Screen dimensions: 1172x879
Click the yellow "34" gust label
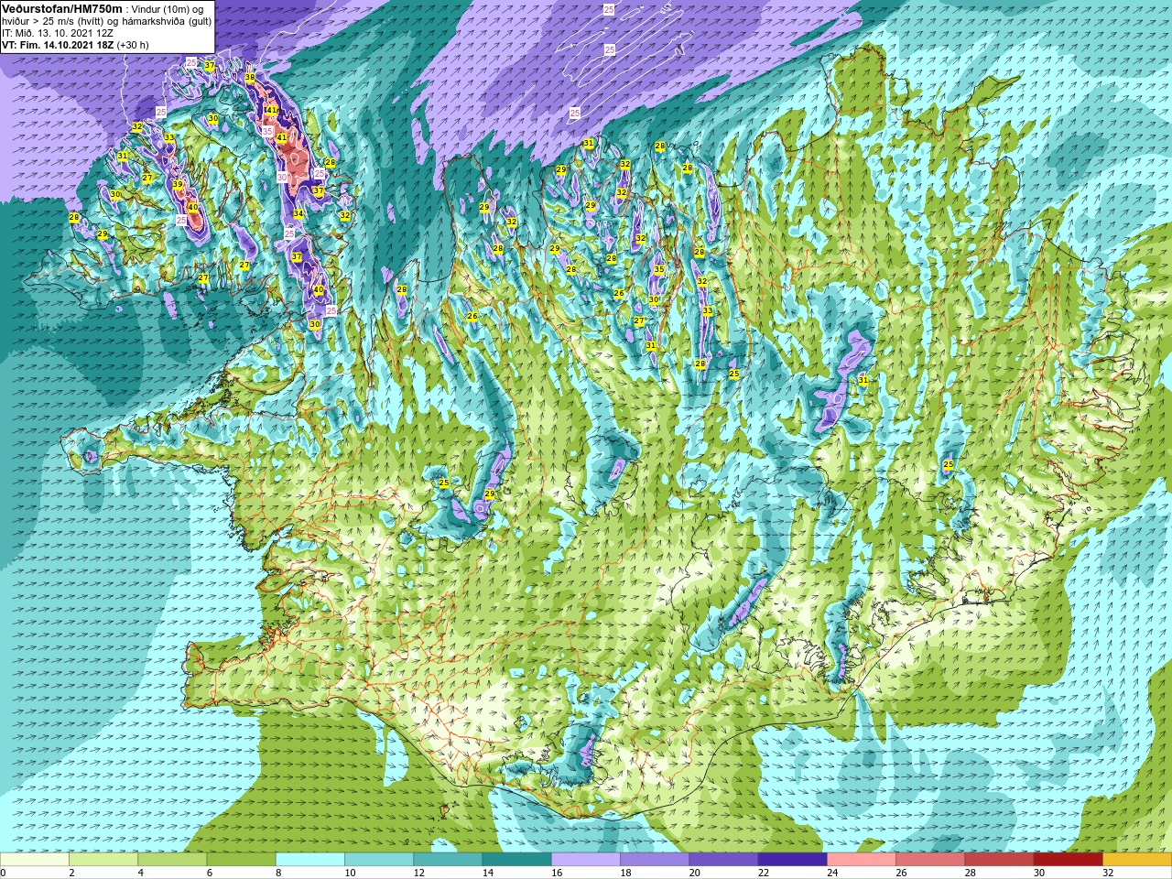(x=298, y=213)
